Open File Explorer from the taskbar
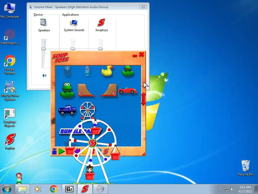Image resolution: width=258 pixels, height=194 pixels. pos(22,189)
